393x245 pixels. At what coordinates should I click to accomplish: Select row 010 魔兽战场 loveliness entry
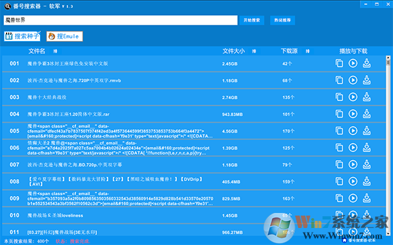[55, 215]
